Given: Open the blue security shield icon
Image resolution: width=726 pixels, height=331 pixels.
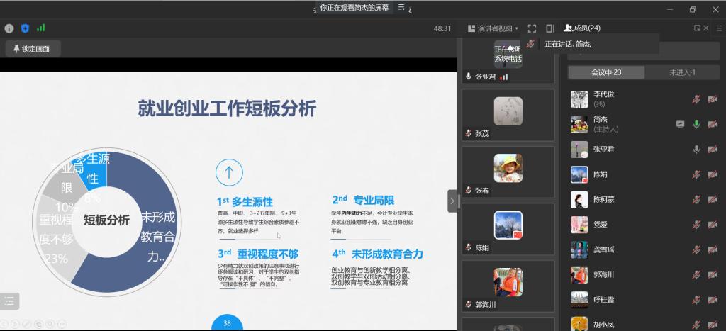Looking at the screenshot, I should click(25, 28).
